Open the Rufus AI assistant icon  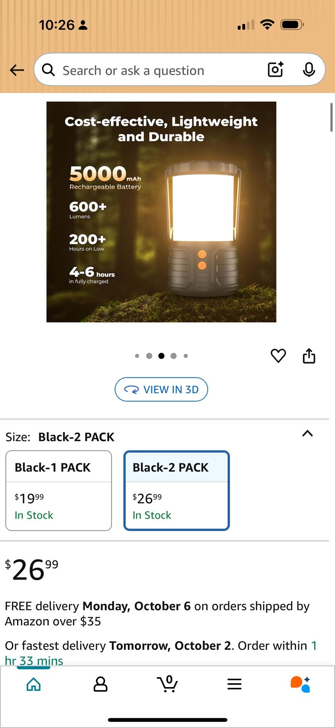301,684
